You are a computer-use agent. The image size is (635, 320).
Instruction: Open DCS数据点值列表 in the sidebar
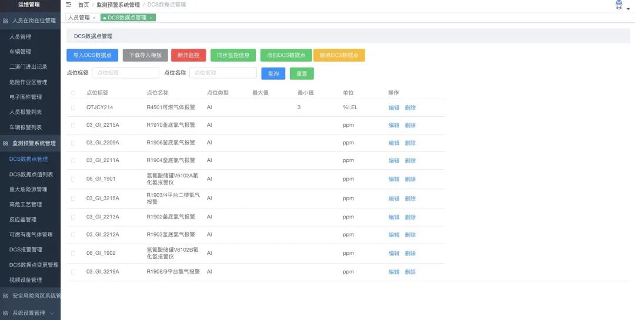click(31, 174)
